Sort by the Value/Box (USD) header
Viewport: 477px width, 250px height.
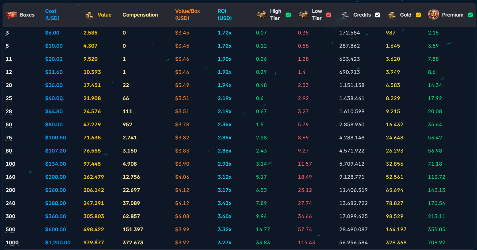[187, 15]
